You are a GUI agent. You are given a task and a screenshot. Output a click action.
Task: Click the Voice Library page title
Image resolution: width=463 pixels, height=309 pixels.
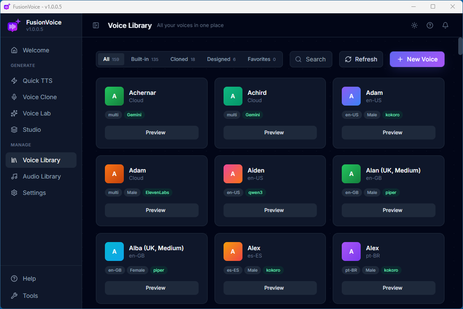coord(130,25)
